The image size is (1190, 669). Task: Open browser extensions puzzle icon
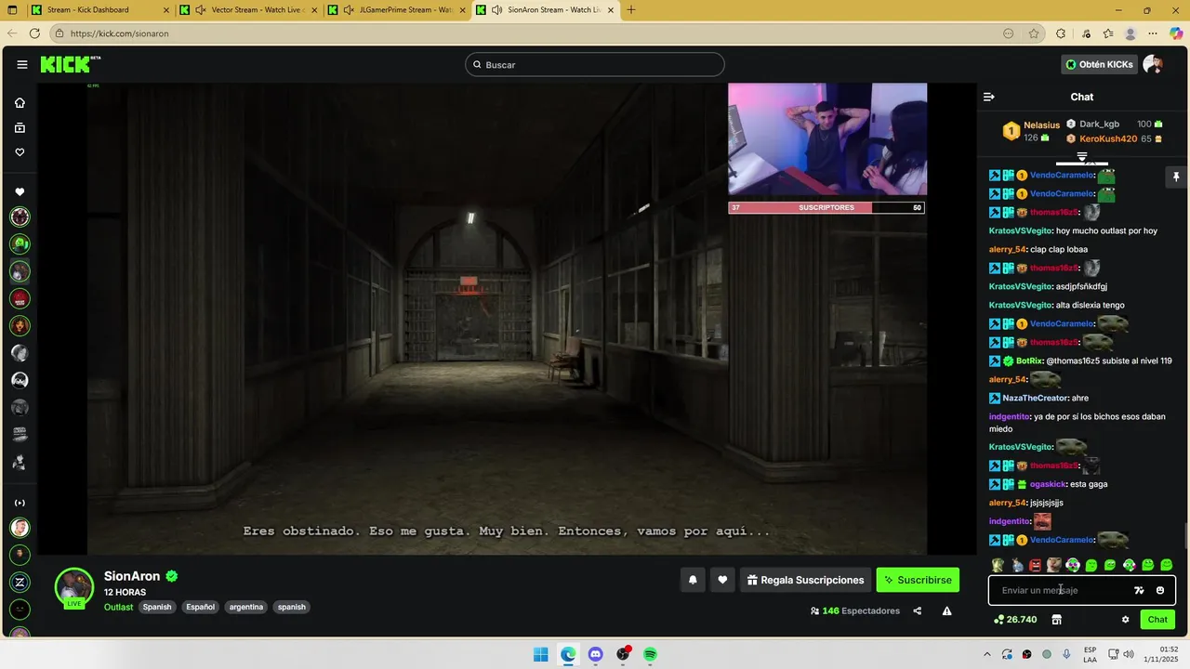(1061, 33)
